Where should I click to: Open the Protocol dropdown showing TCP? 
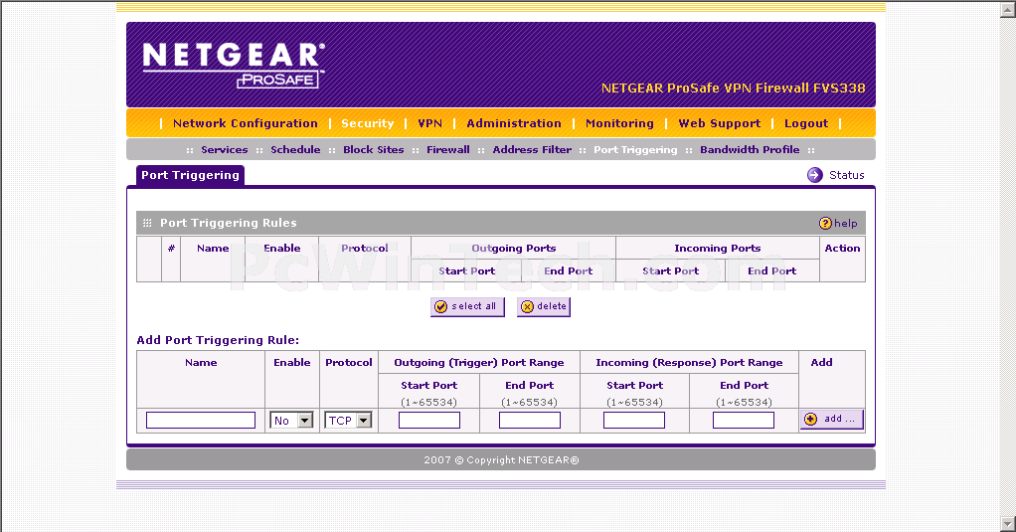click(348, 420)
